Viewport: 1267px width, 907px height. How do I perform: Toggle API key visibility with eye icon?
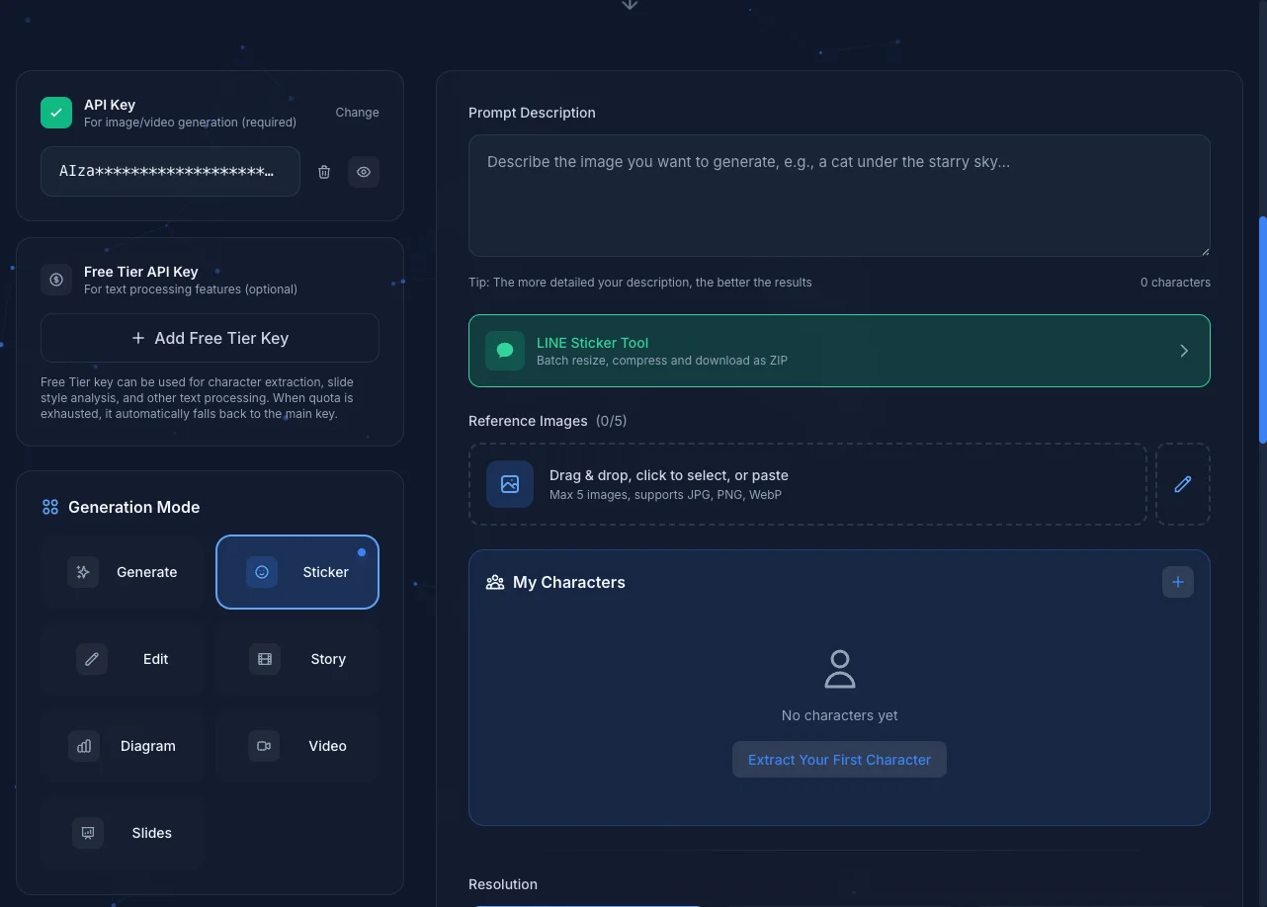pos(364,172)
